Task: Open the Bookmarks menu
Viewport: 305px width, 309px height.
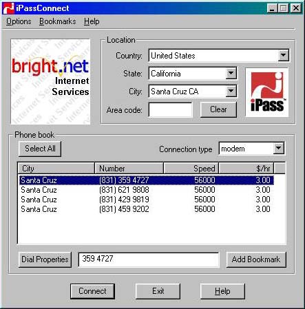Action: 57,21
